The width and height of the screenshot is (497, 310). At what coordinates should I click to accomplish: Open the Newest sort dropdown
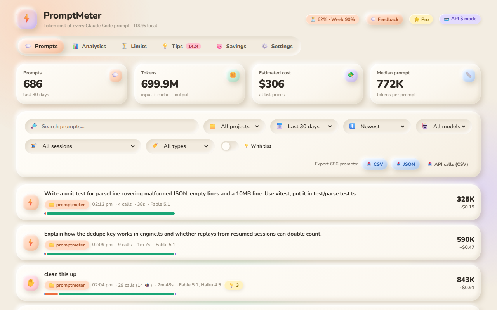point(377,126)
